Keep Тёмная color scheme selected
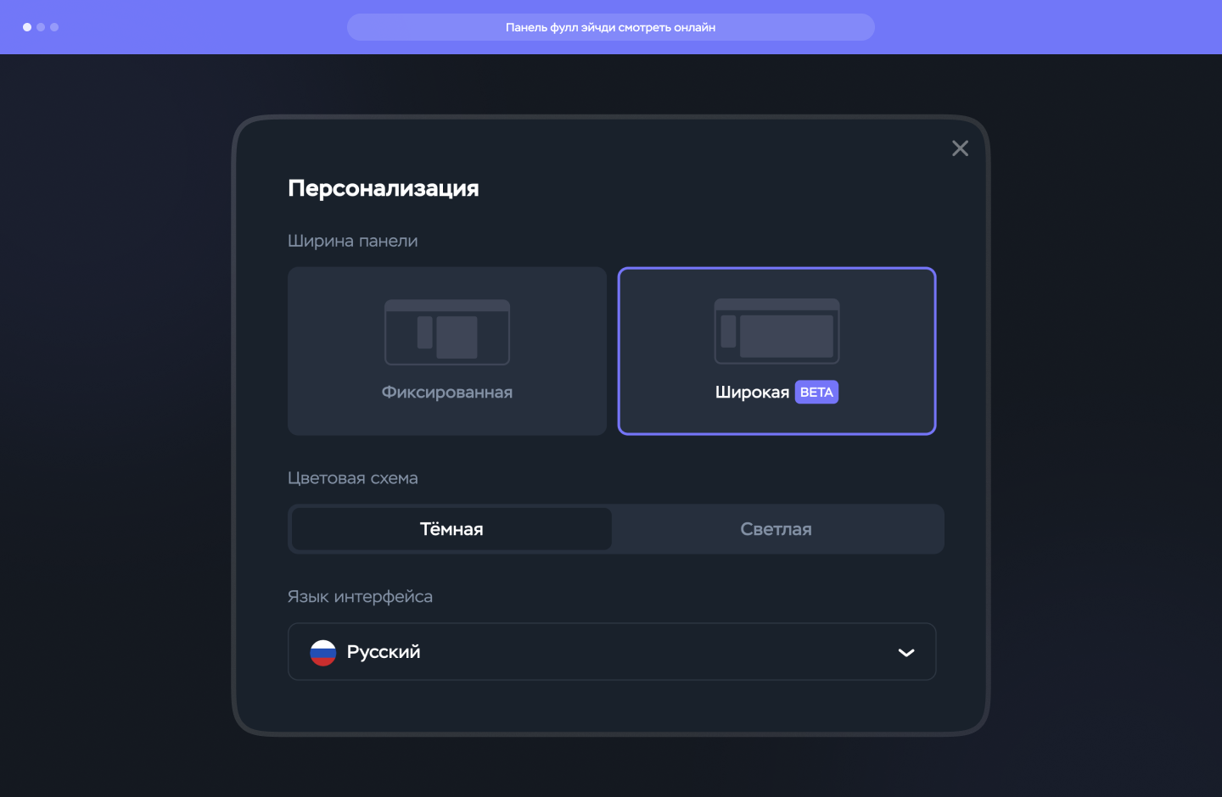This screenshot has width=1222, height=797. pyautogui.click(x=451, y=529)
